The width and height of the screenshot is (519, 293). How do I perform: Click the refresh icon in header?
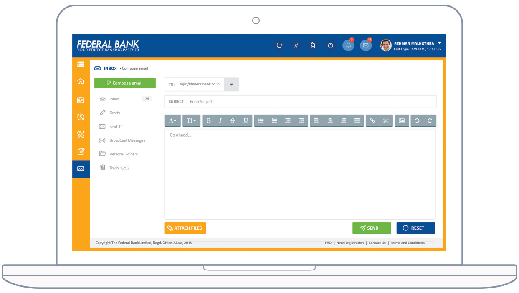(280, 45)
